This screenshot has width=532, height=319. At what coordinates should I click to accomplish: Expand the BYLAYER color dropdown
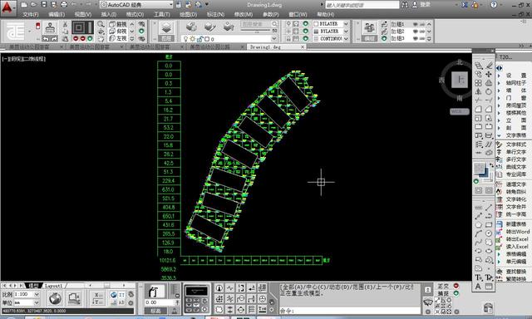331,24
